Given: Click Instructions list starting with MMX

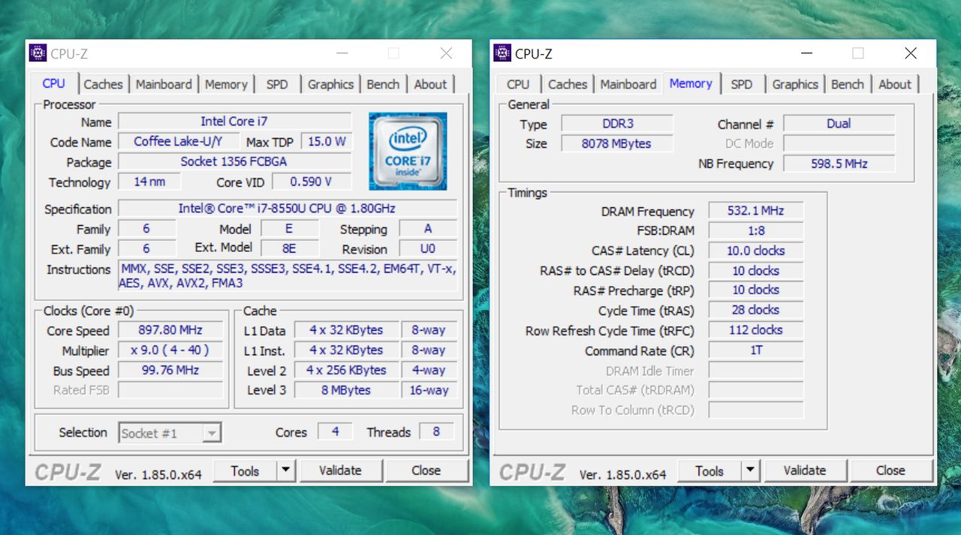Looking at the screenshot, I should pyautogui.click(x=288, y=276).
